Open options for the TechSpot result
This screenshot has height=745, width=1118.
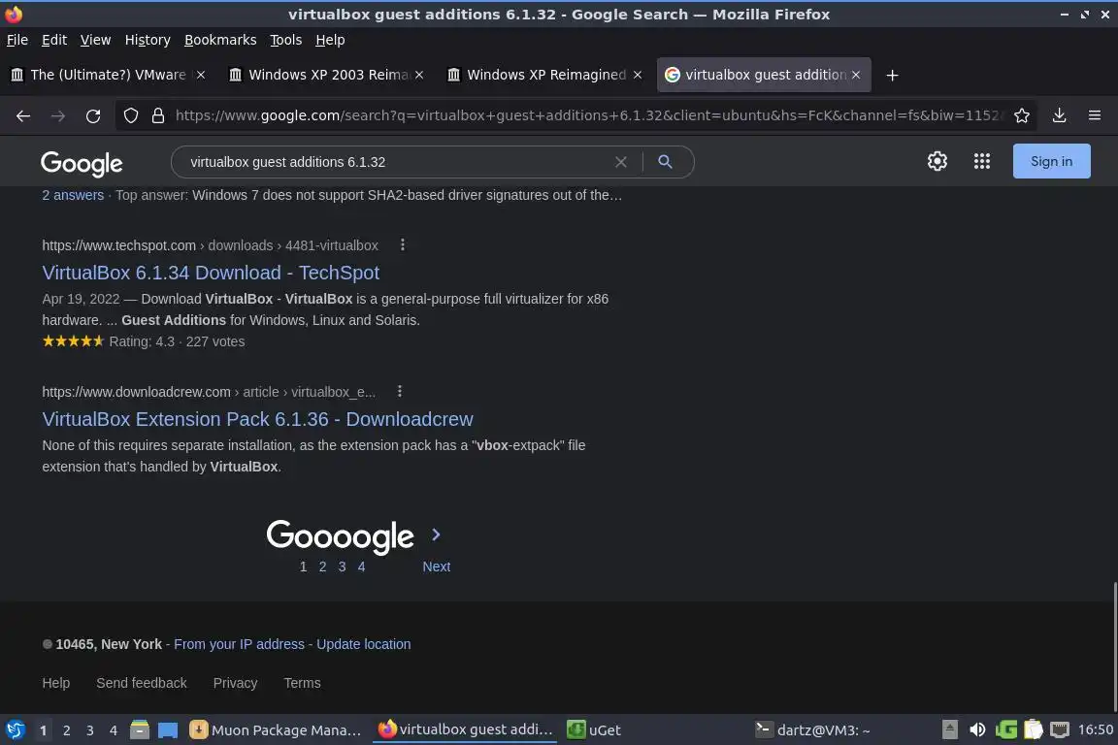(x=403, y=244)
